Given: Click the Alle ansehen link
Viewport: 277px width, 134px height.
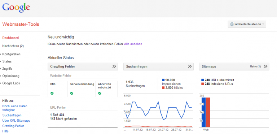Looking at the screenshot, I should coord(133,44).
